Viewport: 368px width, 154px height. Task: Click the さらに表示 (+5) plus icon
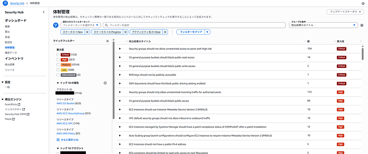click(x=58, y=140)
